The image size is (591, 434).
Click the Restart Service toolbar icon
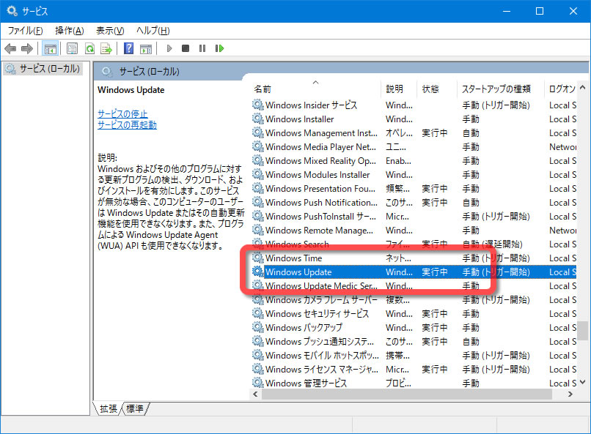[x=219, y=48]
